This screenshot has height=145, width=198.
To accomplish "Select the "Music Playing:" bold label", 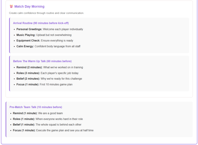I will tap(26, 35).
